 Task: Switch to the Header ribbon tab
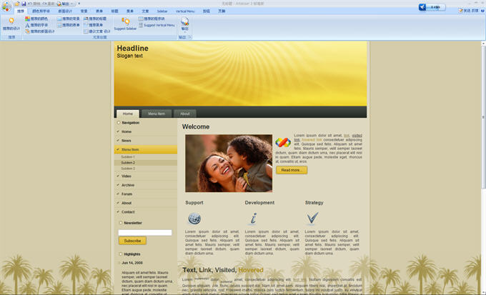point(114,11)
